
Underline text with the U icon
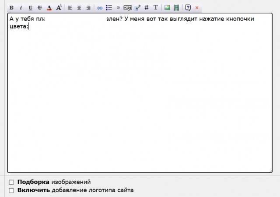click(30, 8)
